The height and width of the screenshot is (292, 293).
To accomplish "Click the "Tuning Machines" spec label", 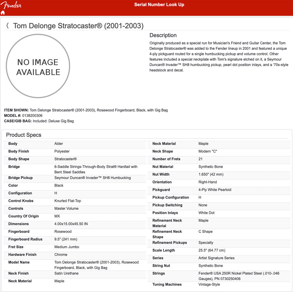I will coord(167,284).
